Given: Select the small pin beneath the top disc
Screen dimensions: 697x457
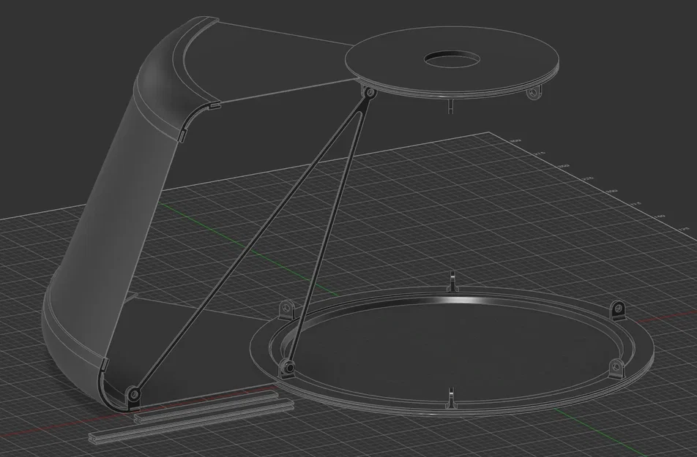Looking at the screenshot, I should (x=451, y=106).
